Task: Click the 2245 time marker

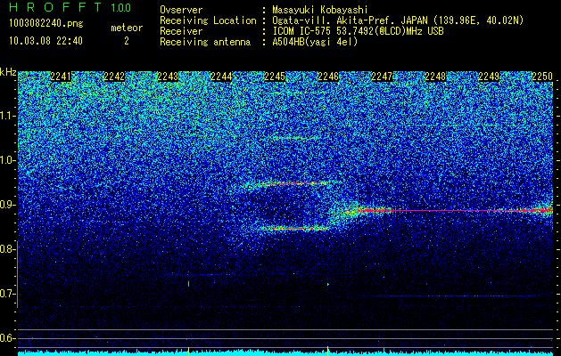Action: pos(275,77)
